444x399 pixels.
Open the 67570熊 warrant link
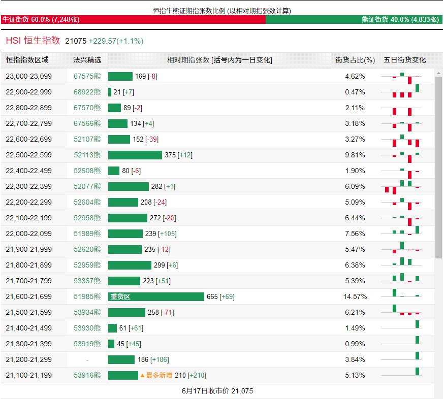pyautogui.click(x=87, y=108)
